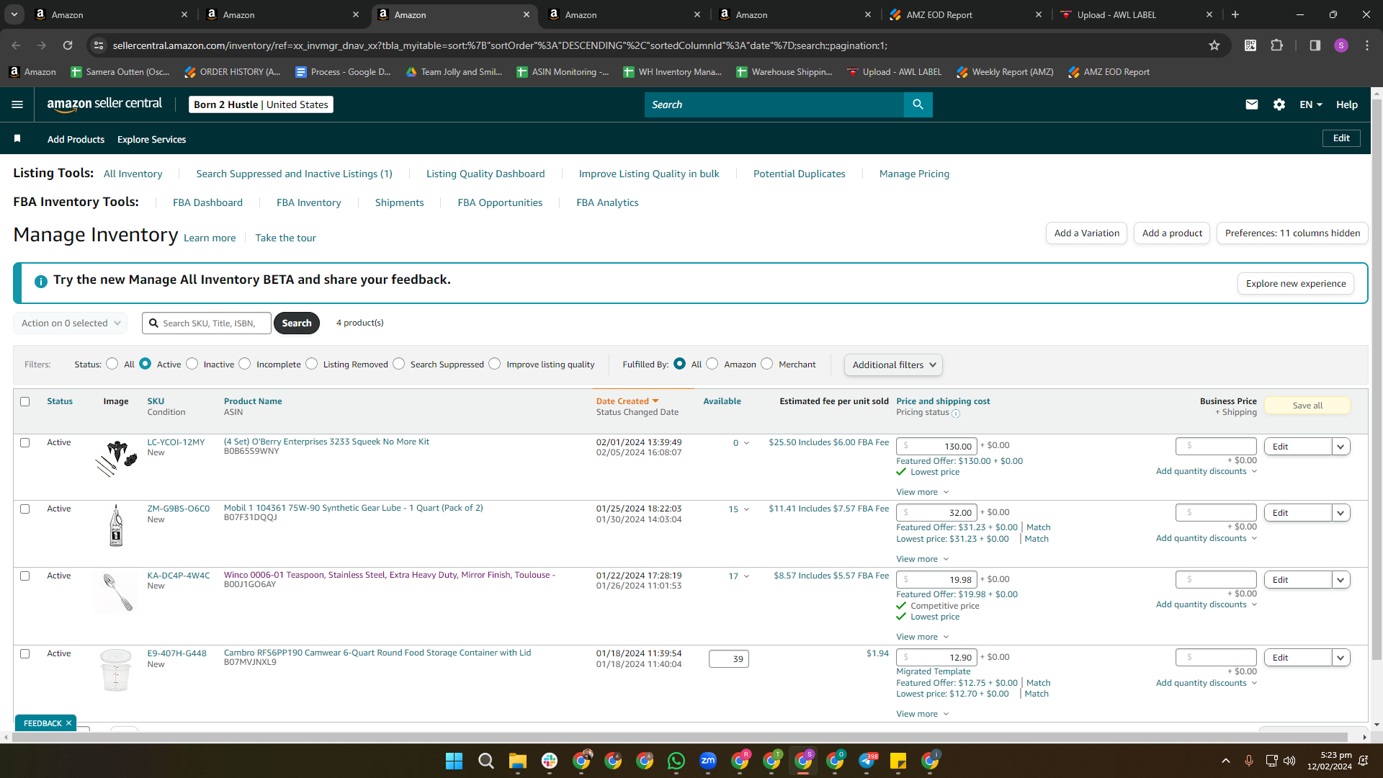The image size is (1383, 778).
Task: Open the Shipments tool
Action: point(399,202)
